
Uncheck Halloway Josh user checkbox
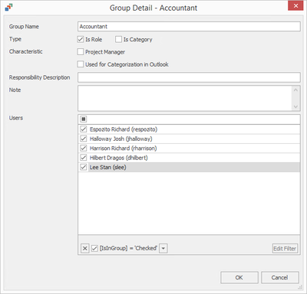coord(84,139)
